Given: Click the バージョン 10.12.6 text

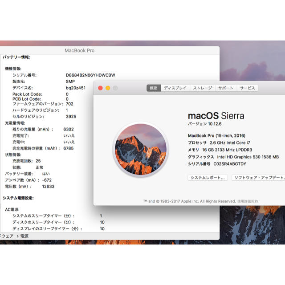Looking at the screenshot, I should (x=205, y=124).
